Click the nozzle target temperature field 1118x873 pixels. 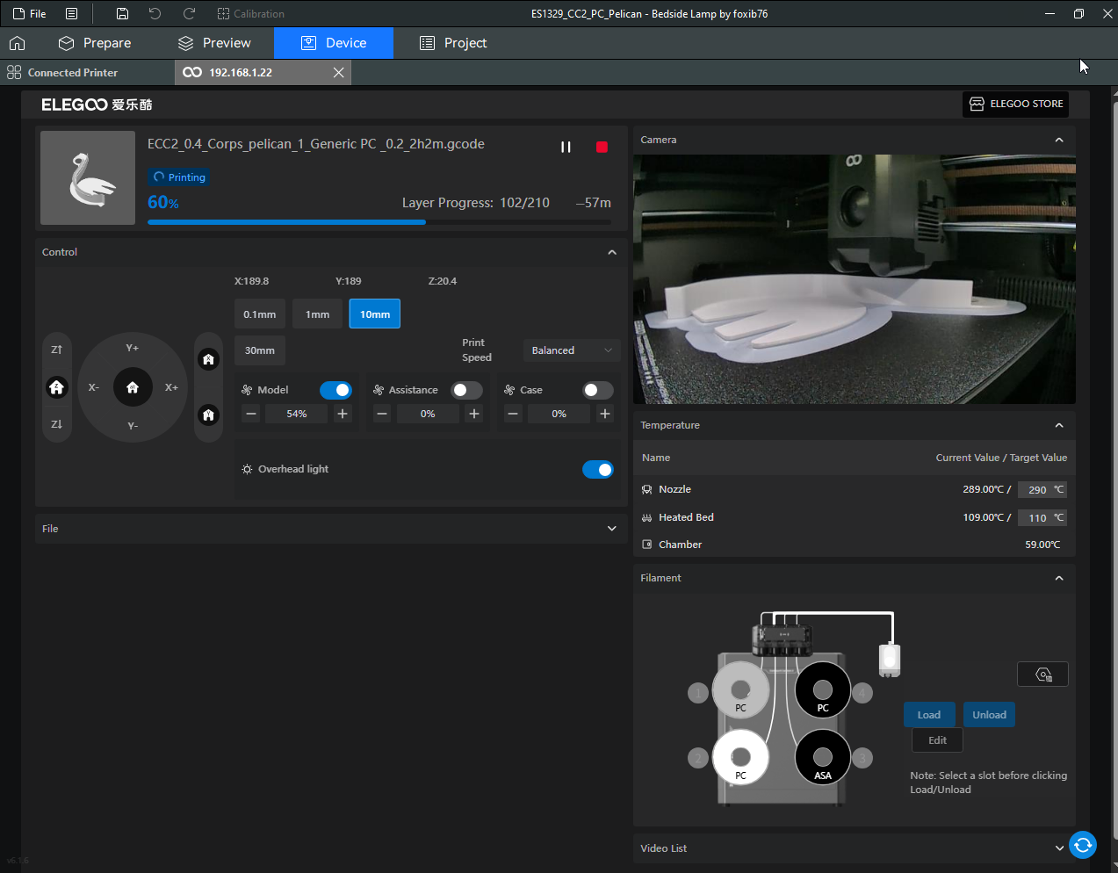click(1036, 490)
